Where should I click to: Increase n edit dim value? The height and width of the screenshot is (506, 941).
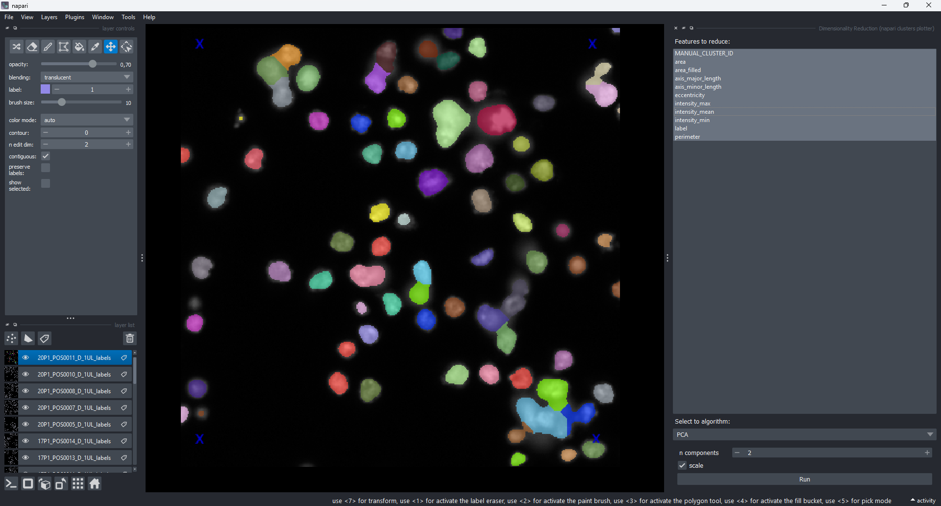(x=128, y=144)
